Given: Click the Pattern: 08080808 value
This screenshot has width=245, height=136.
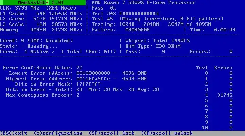Looking at the screenshot, I should click(x=120, y=30).
